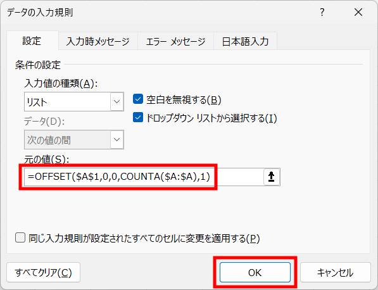Click into the 元の値 formula field

144,177
